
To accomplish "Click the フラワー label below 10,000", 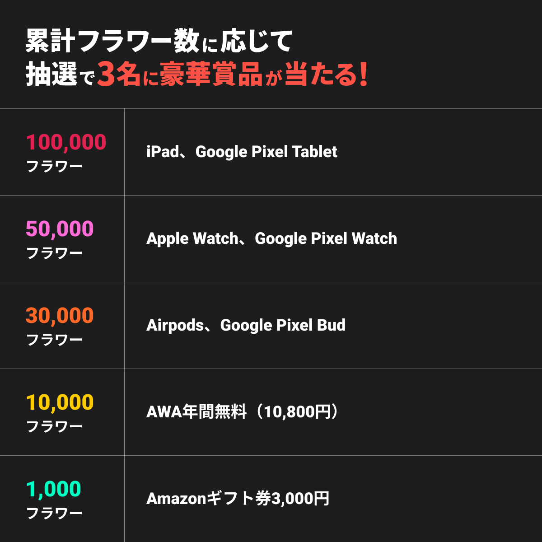I will point(54,426).
